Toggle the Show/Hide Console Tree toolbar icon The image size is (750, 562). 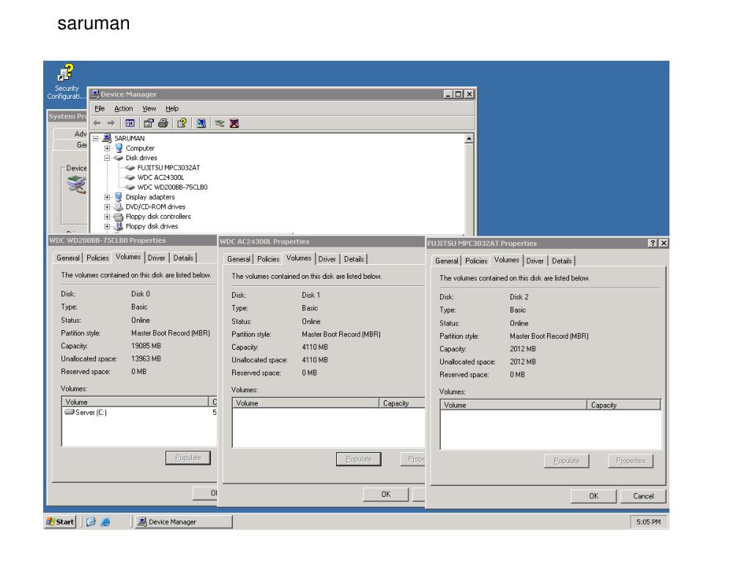coord(130,123)
